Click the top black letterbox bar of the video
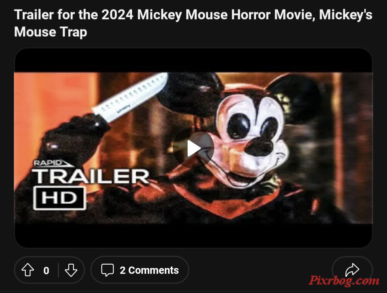The width and height of the screenshot is (387, 293). click(x=193, y=60)
